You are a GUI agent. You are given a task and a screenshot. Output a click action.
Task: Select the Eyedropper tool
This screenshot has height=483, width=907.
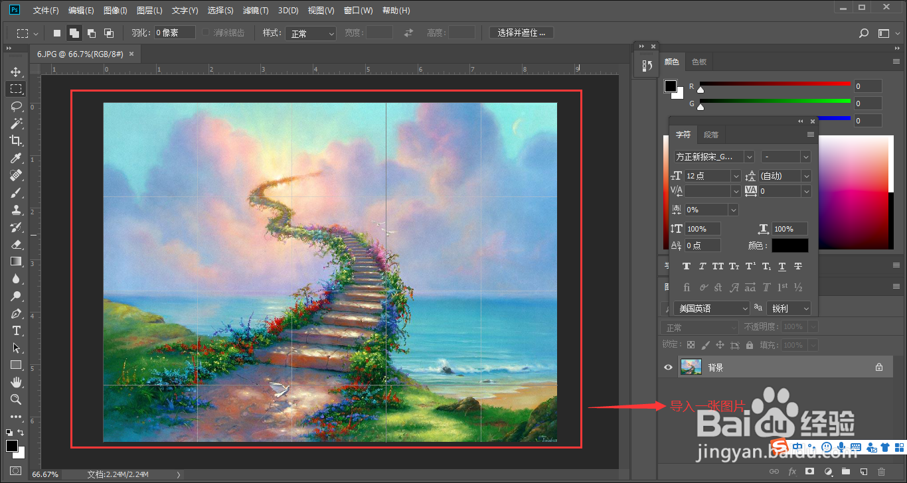click(x=16, y=158)
